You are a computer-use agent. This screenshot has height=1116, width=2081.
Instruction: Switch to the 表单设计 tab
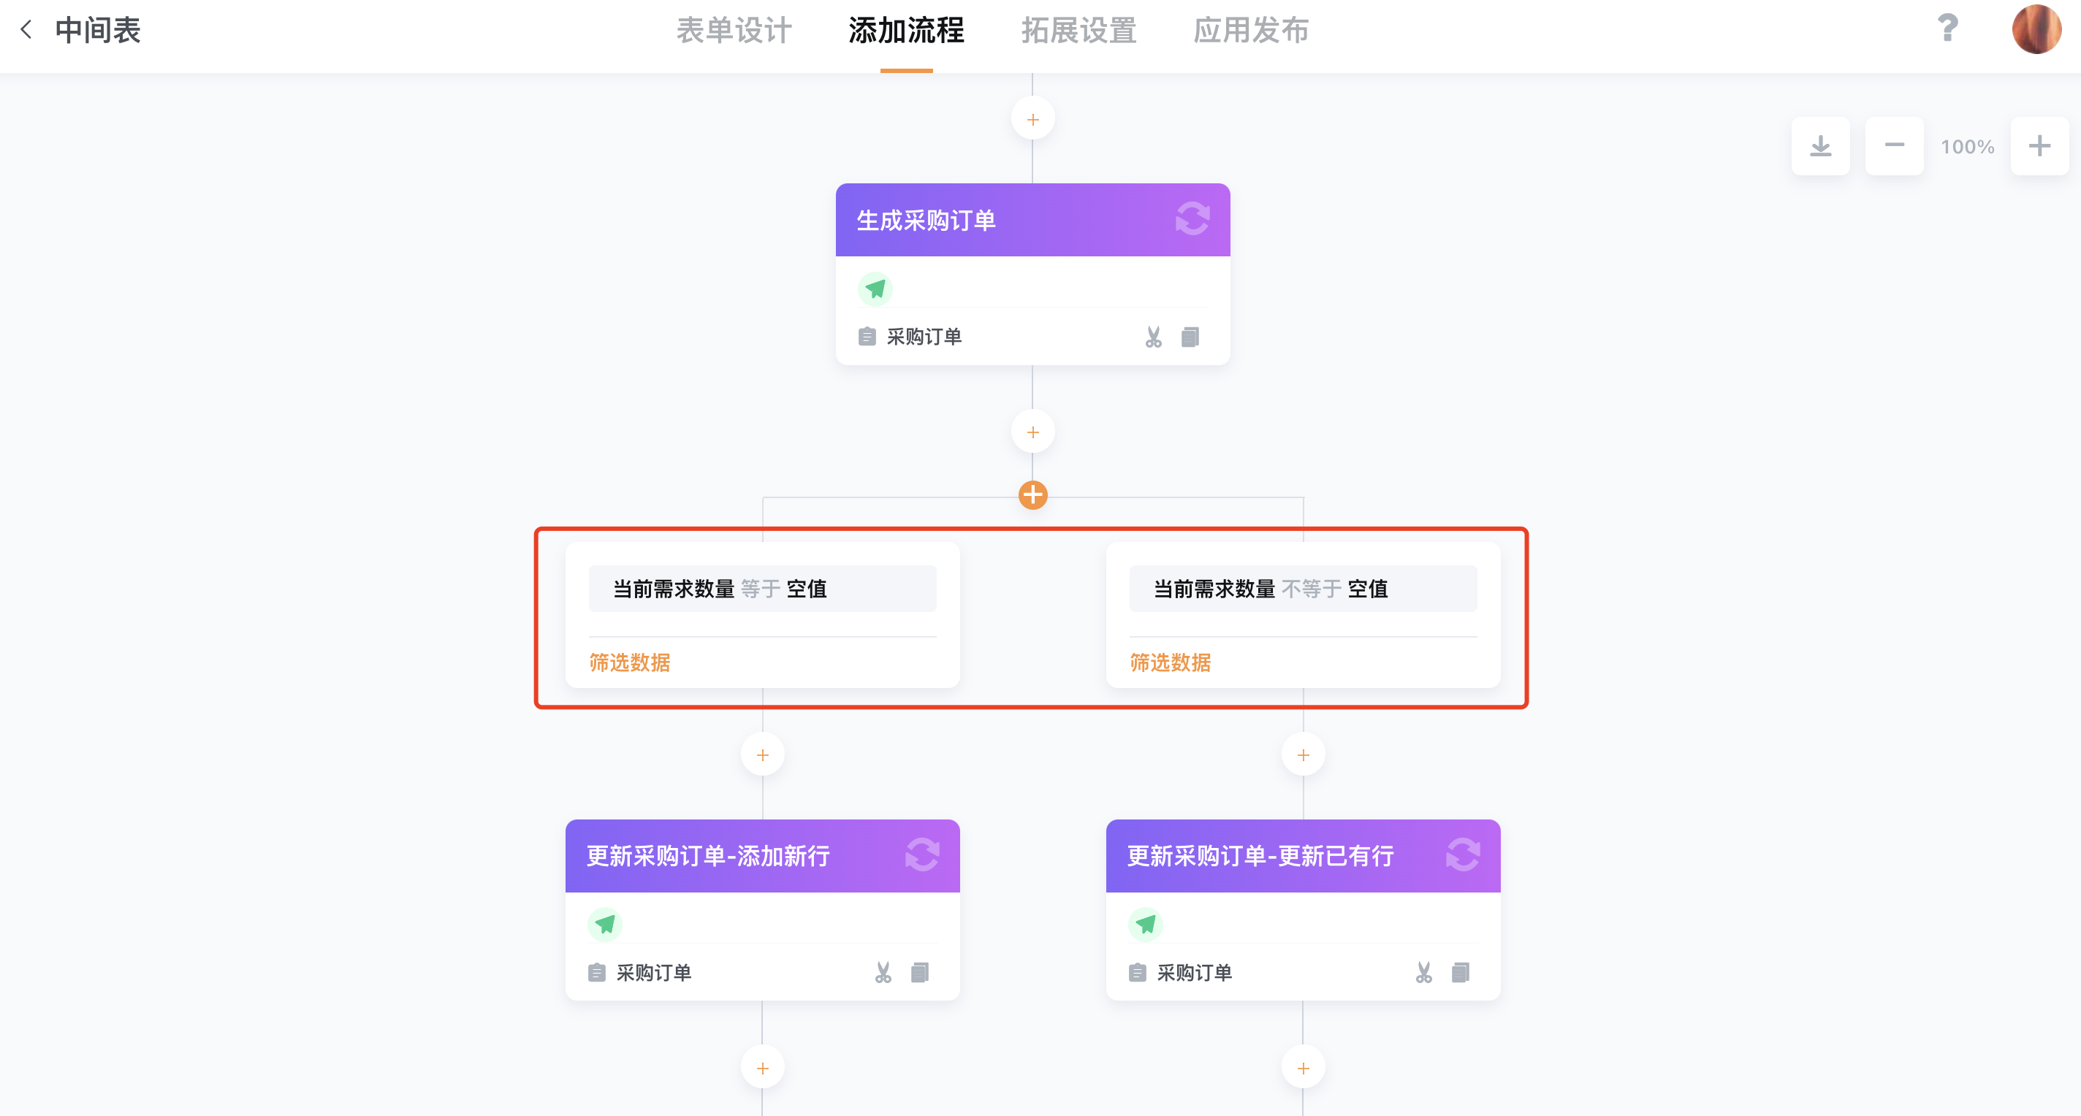[734, 31]
